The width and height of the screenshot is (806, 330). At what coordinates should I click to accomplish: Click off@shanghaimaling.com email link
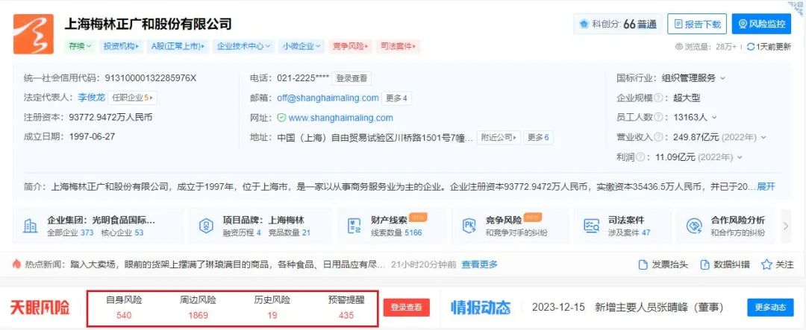(x=328, y=98)
